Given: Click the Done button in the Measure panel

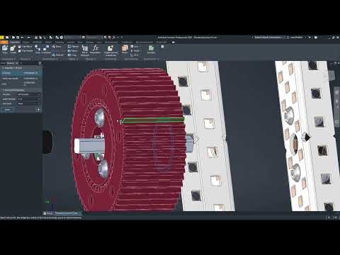Looking at the screenshot, I should (8, 110).
